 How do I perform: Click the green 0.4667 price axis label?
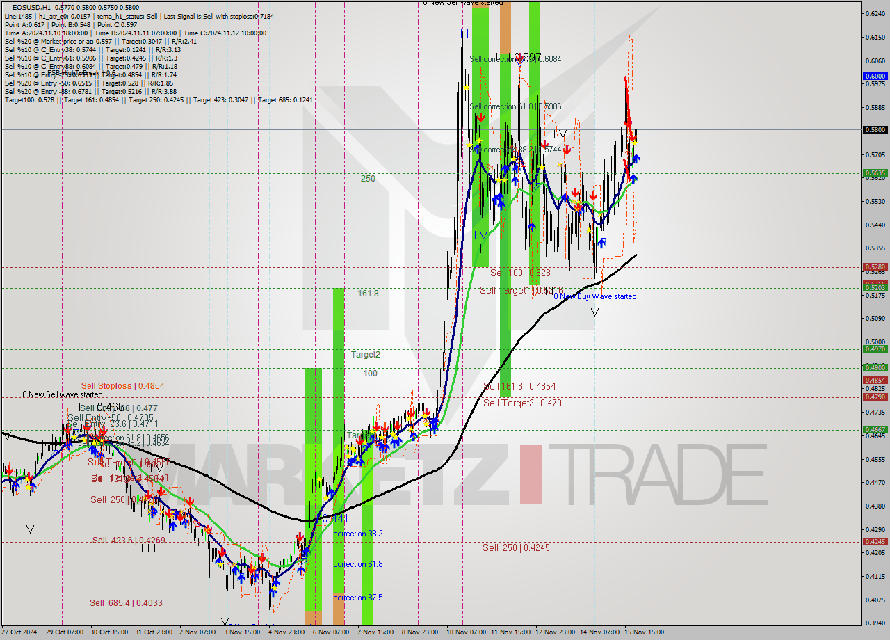[x=875, y=429]
